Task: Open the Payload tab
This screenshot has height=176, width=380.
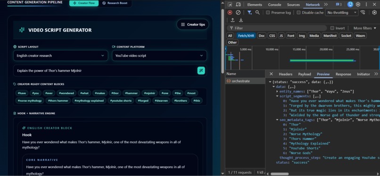Action: (305, 74)
